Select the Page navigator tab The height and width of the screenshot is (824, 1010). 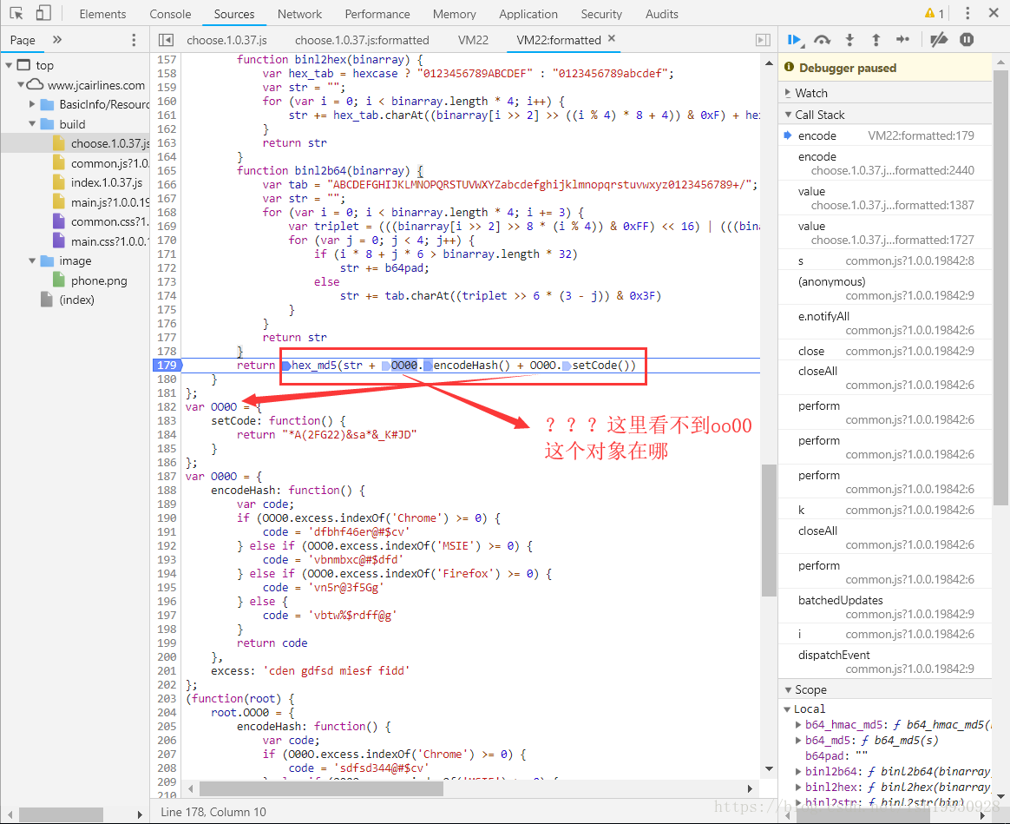[x=23, y=40]
